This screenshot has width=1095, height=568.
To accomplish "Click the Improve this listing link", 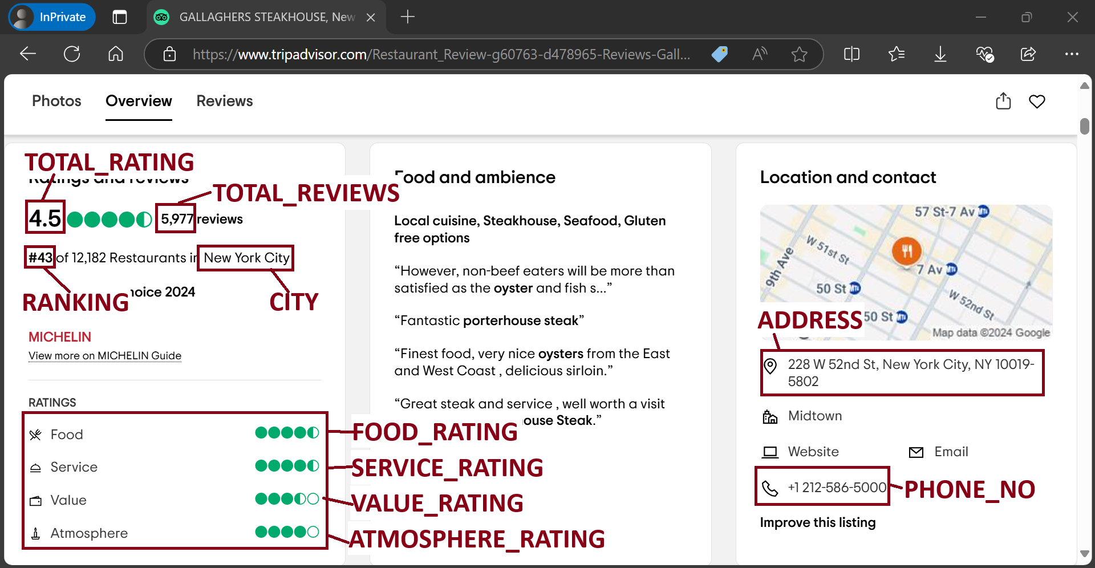I will [818, 522].
